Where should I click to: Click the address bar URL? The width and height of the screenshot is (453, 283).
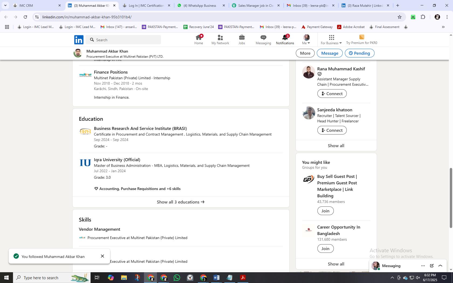87,17
